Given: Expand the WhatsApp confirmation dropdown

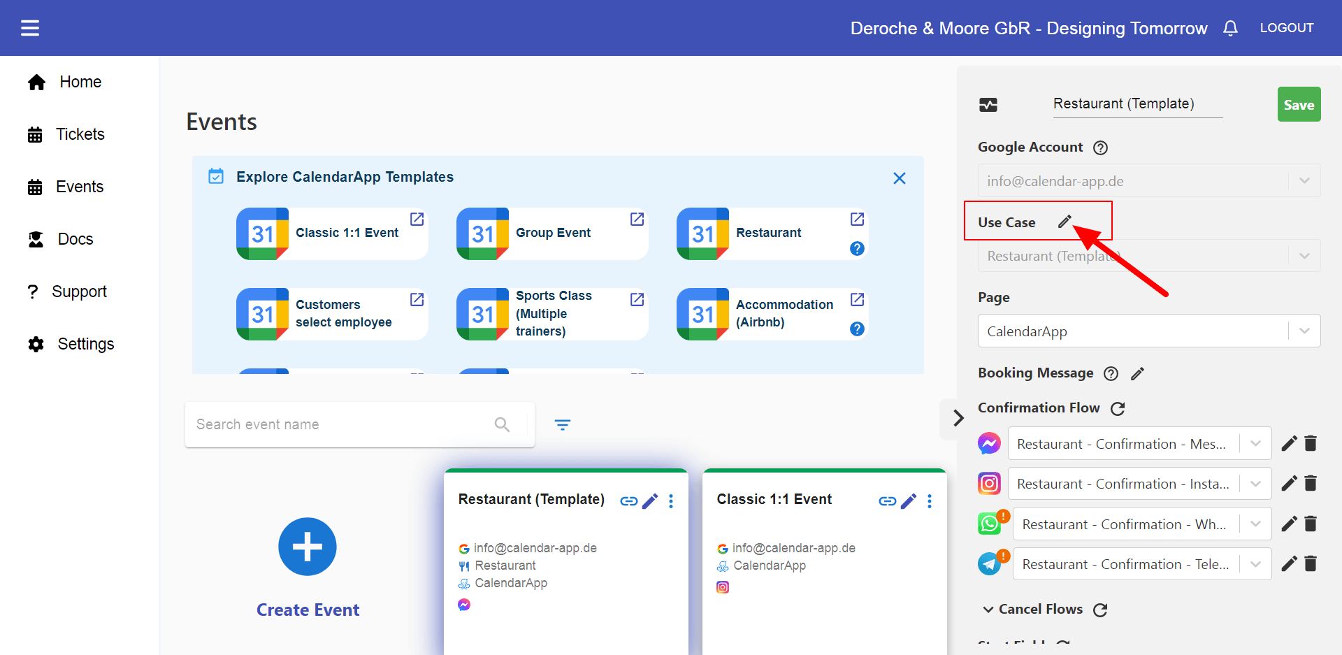Looking at the screenshot, I should pyautogui.click(x=1255, y=524).
